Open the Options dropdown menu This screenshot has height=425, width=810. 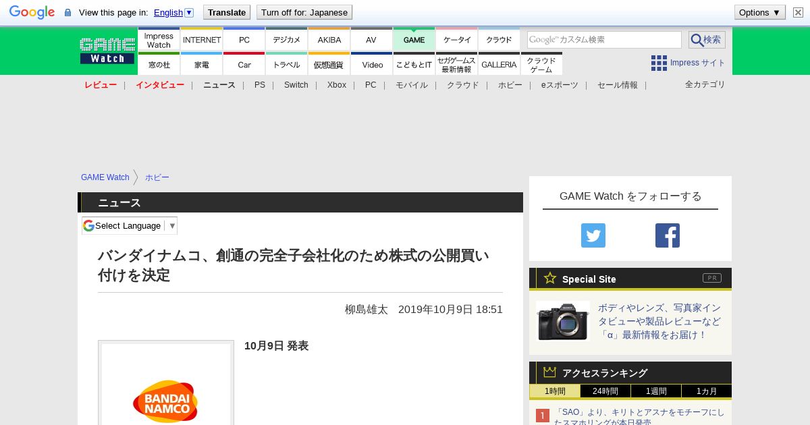tap(760, 12)
